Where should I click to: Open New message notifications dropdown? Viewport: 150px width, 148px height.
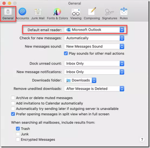point(94,72)
